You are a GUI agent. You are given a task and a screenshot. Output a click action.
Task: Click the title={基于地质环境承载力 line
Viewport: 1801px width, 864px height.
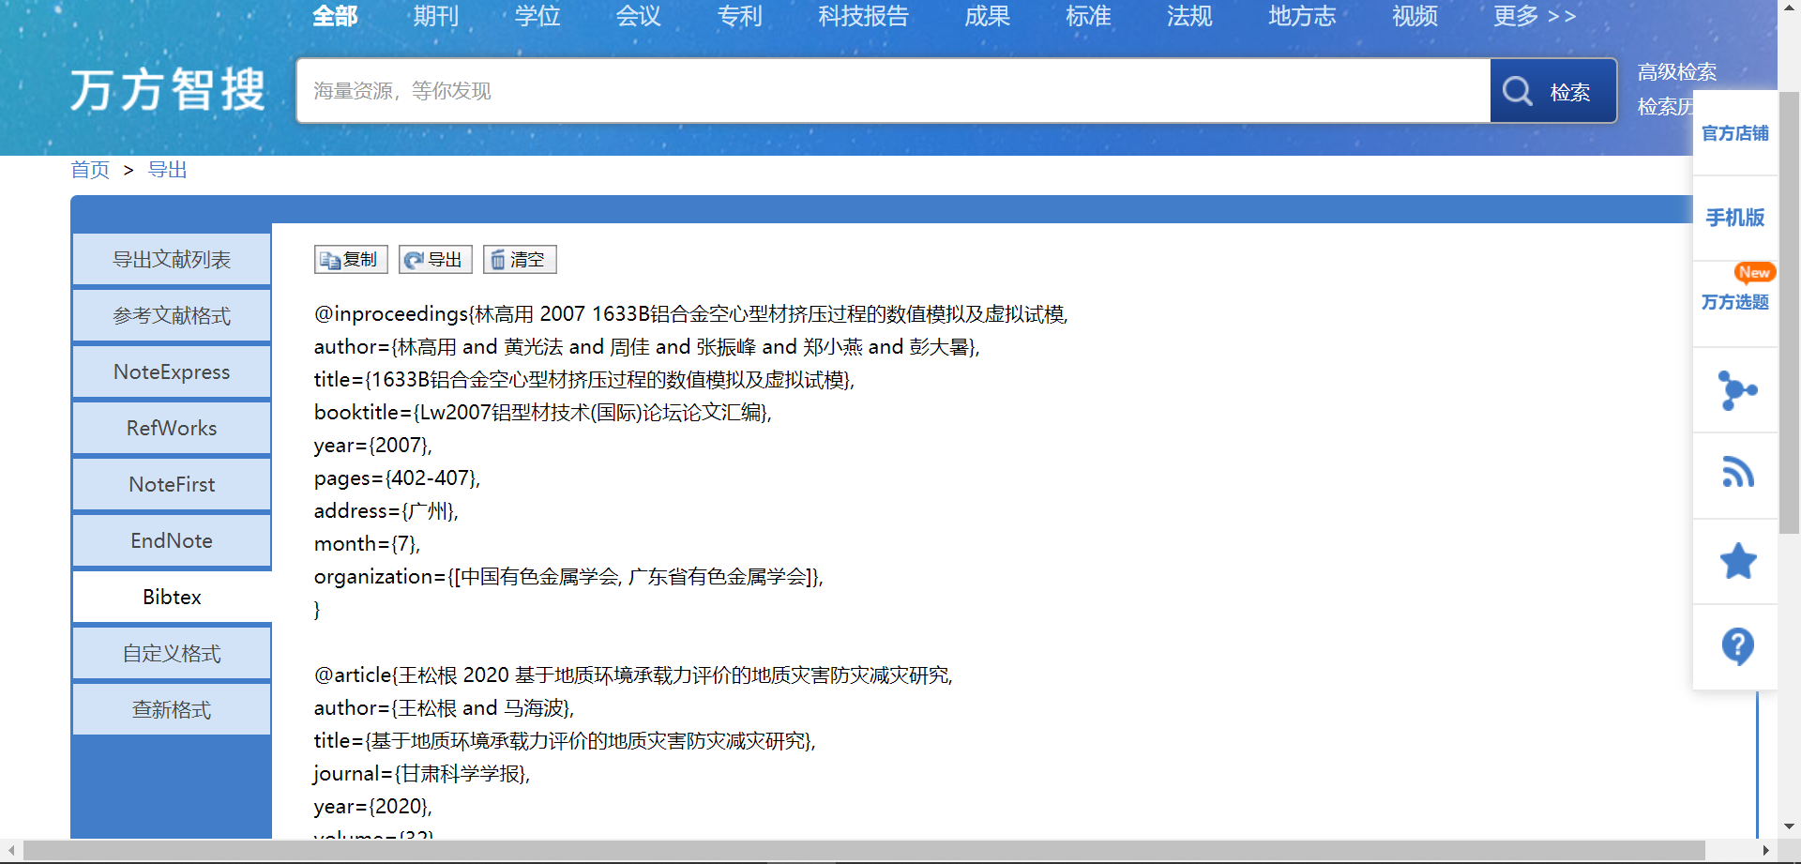[x=565, y=741]
